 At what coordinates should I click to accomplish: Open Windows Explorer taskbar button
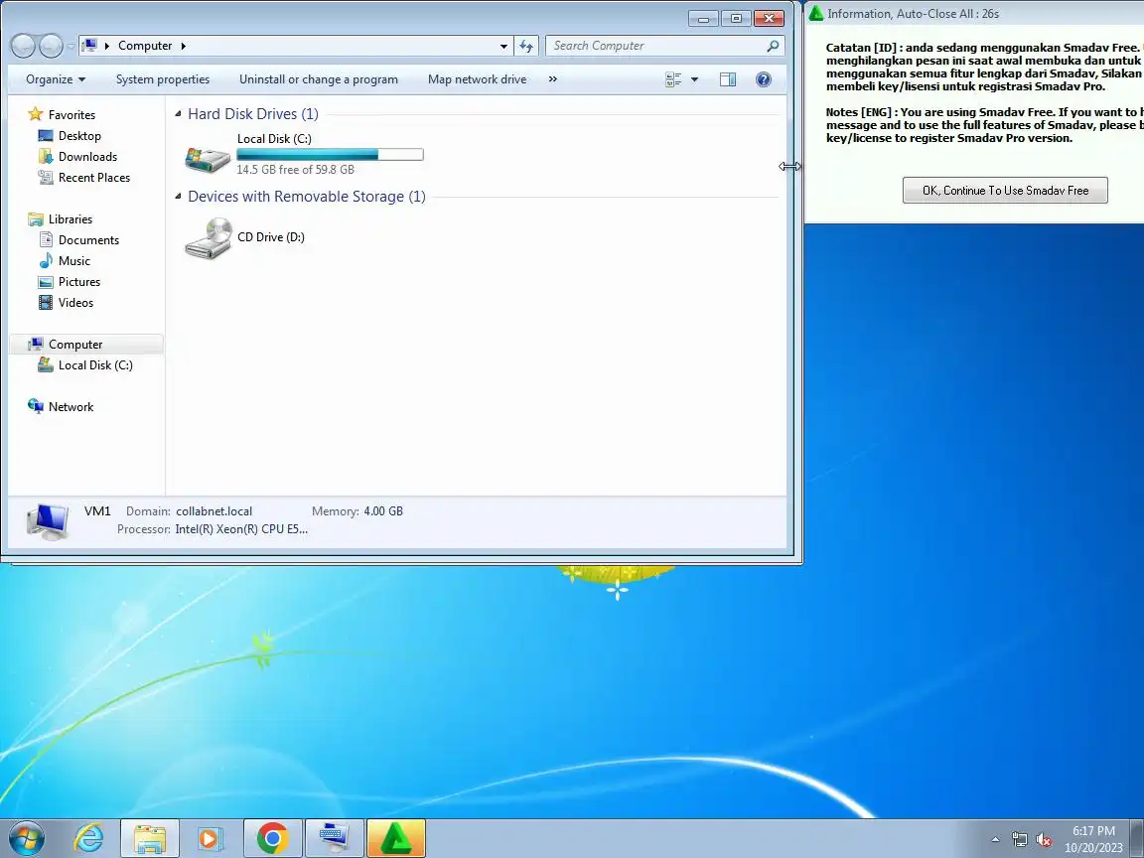(x=150, y=839)
